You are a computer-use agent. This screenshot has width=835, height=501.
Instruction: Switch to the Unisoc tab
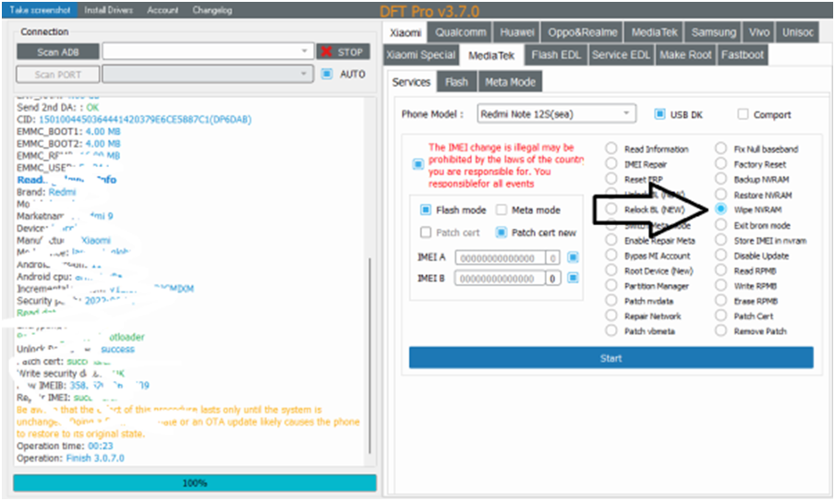(797, 32)
